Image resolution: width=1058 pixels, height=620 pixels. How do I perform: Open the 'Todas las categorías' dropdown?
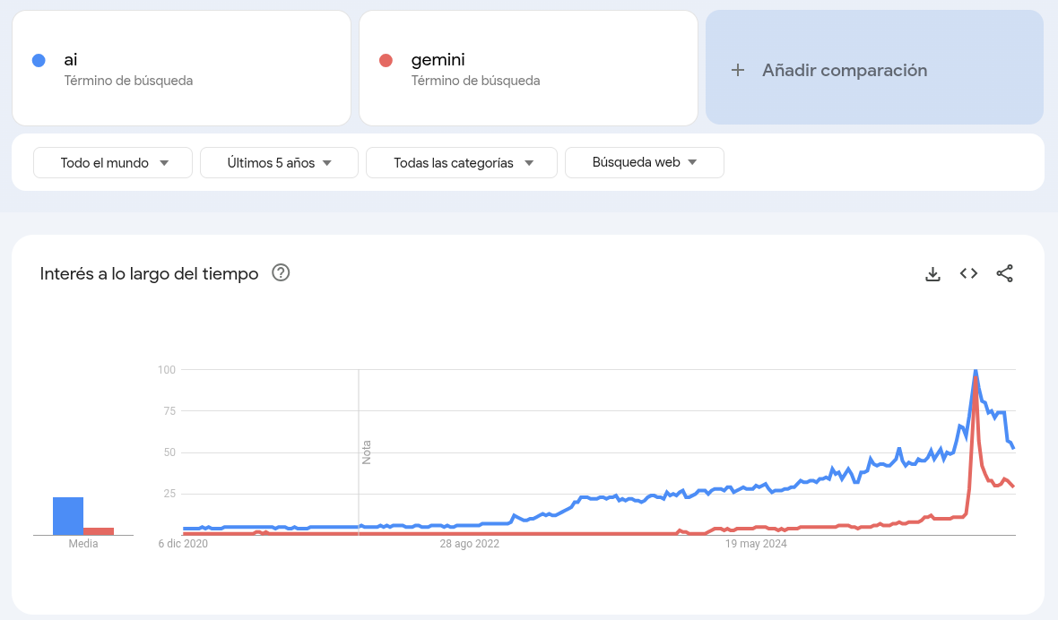[x=461, y=162]
